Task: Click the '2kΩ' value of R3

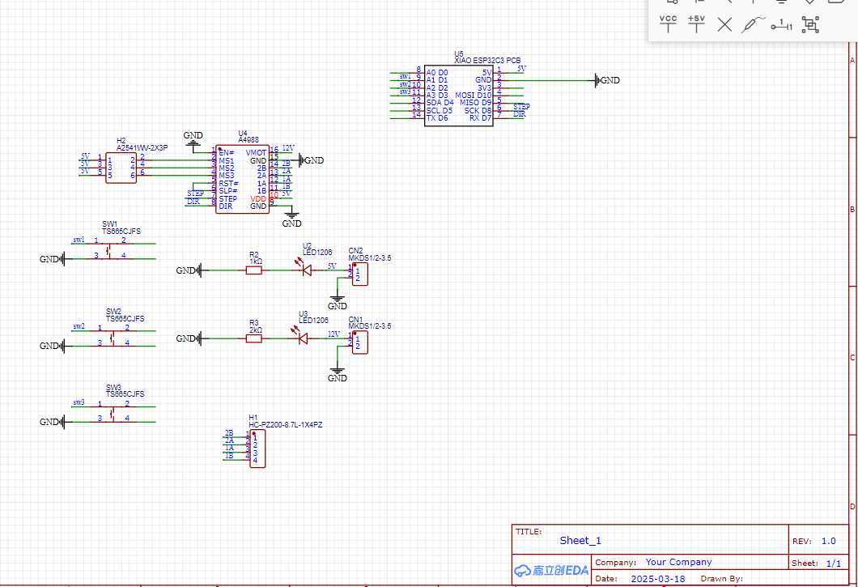Action: click(x=256, y=330)
